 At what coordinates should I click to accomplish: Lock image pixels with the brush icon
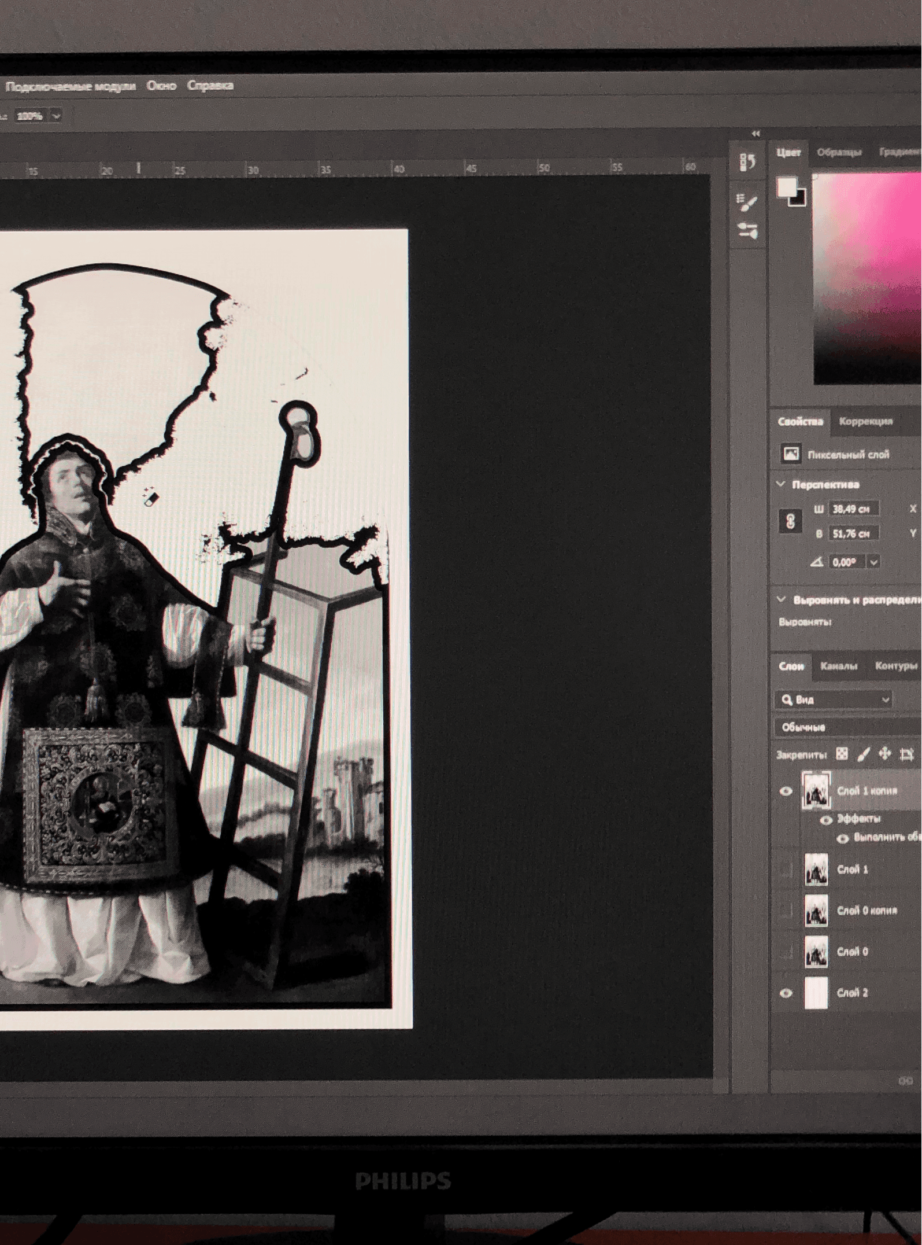863,754
